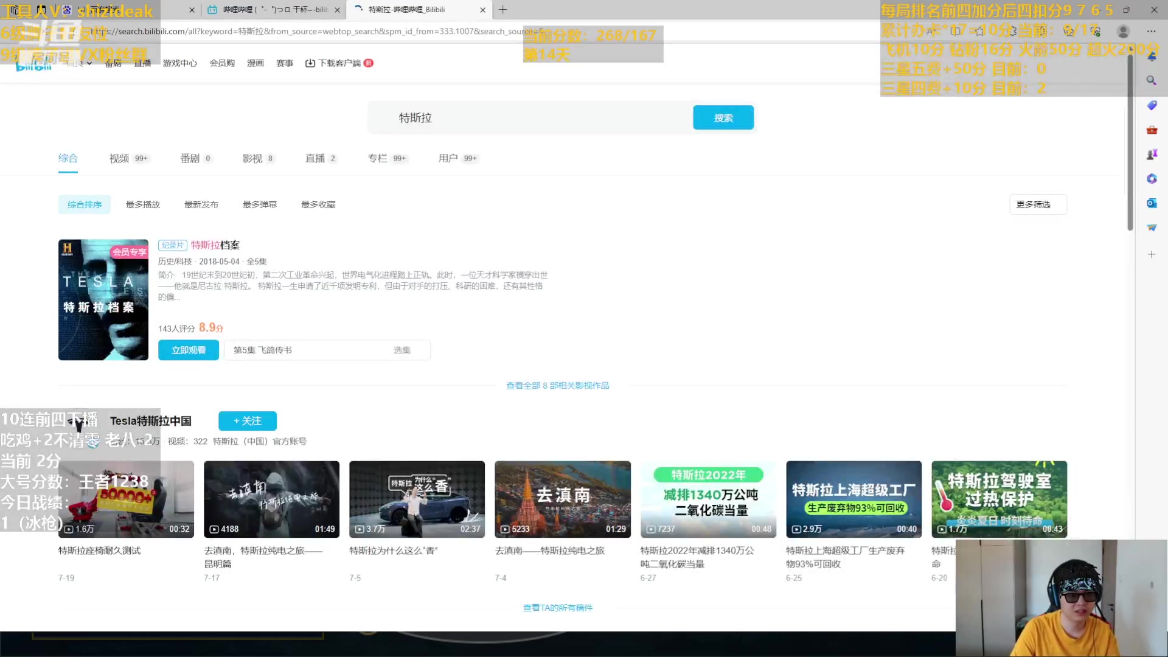Screen dimensions: 1168x657
Task: Expand the 选集 episode selector
Action: pyautogui.click(x=401, y=350)
